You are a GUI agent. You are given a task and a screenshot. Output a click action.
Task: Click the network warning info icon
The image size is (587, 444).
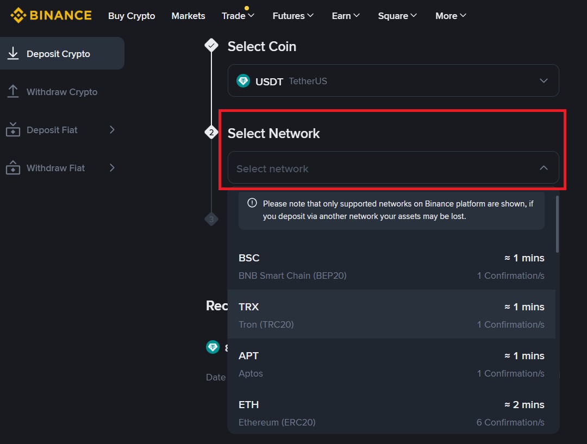pos(252,203)
